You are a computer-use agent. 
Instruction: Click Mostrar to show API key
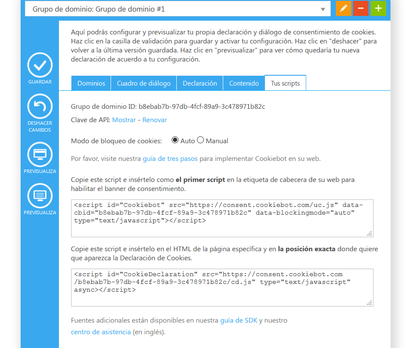(x=124, y=120)
